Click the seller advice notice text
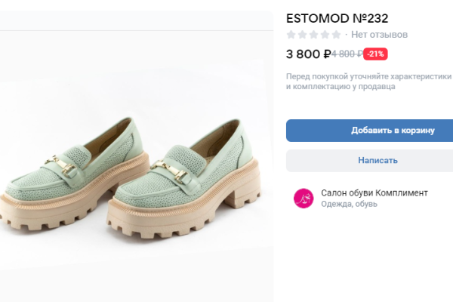 [x=368, y=82]
